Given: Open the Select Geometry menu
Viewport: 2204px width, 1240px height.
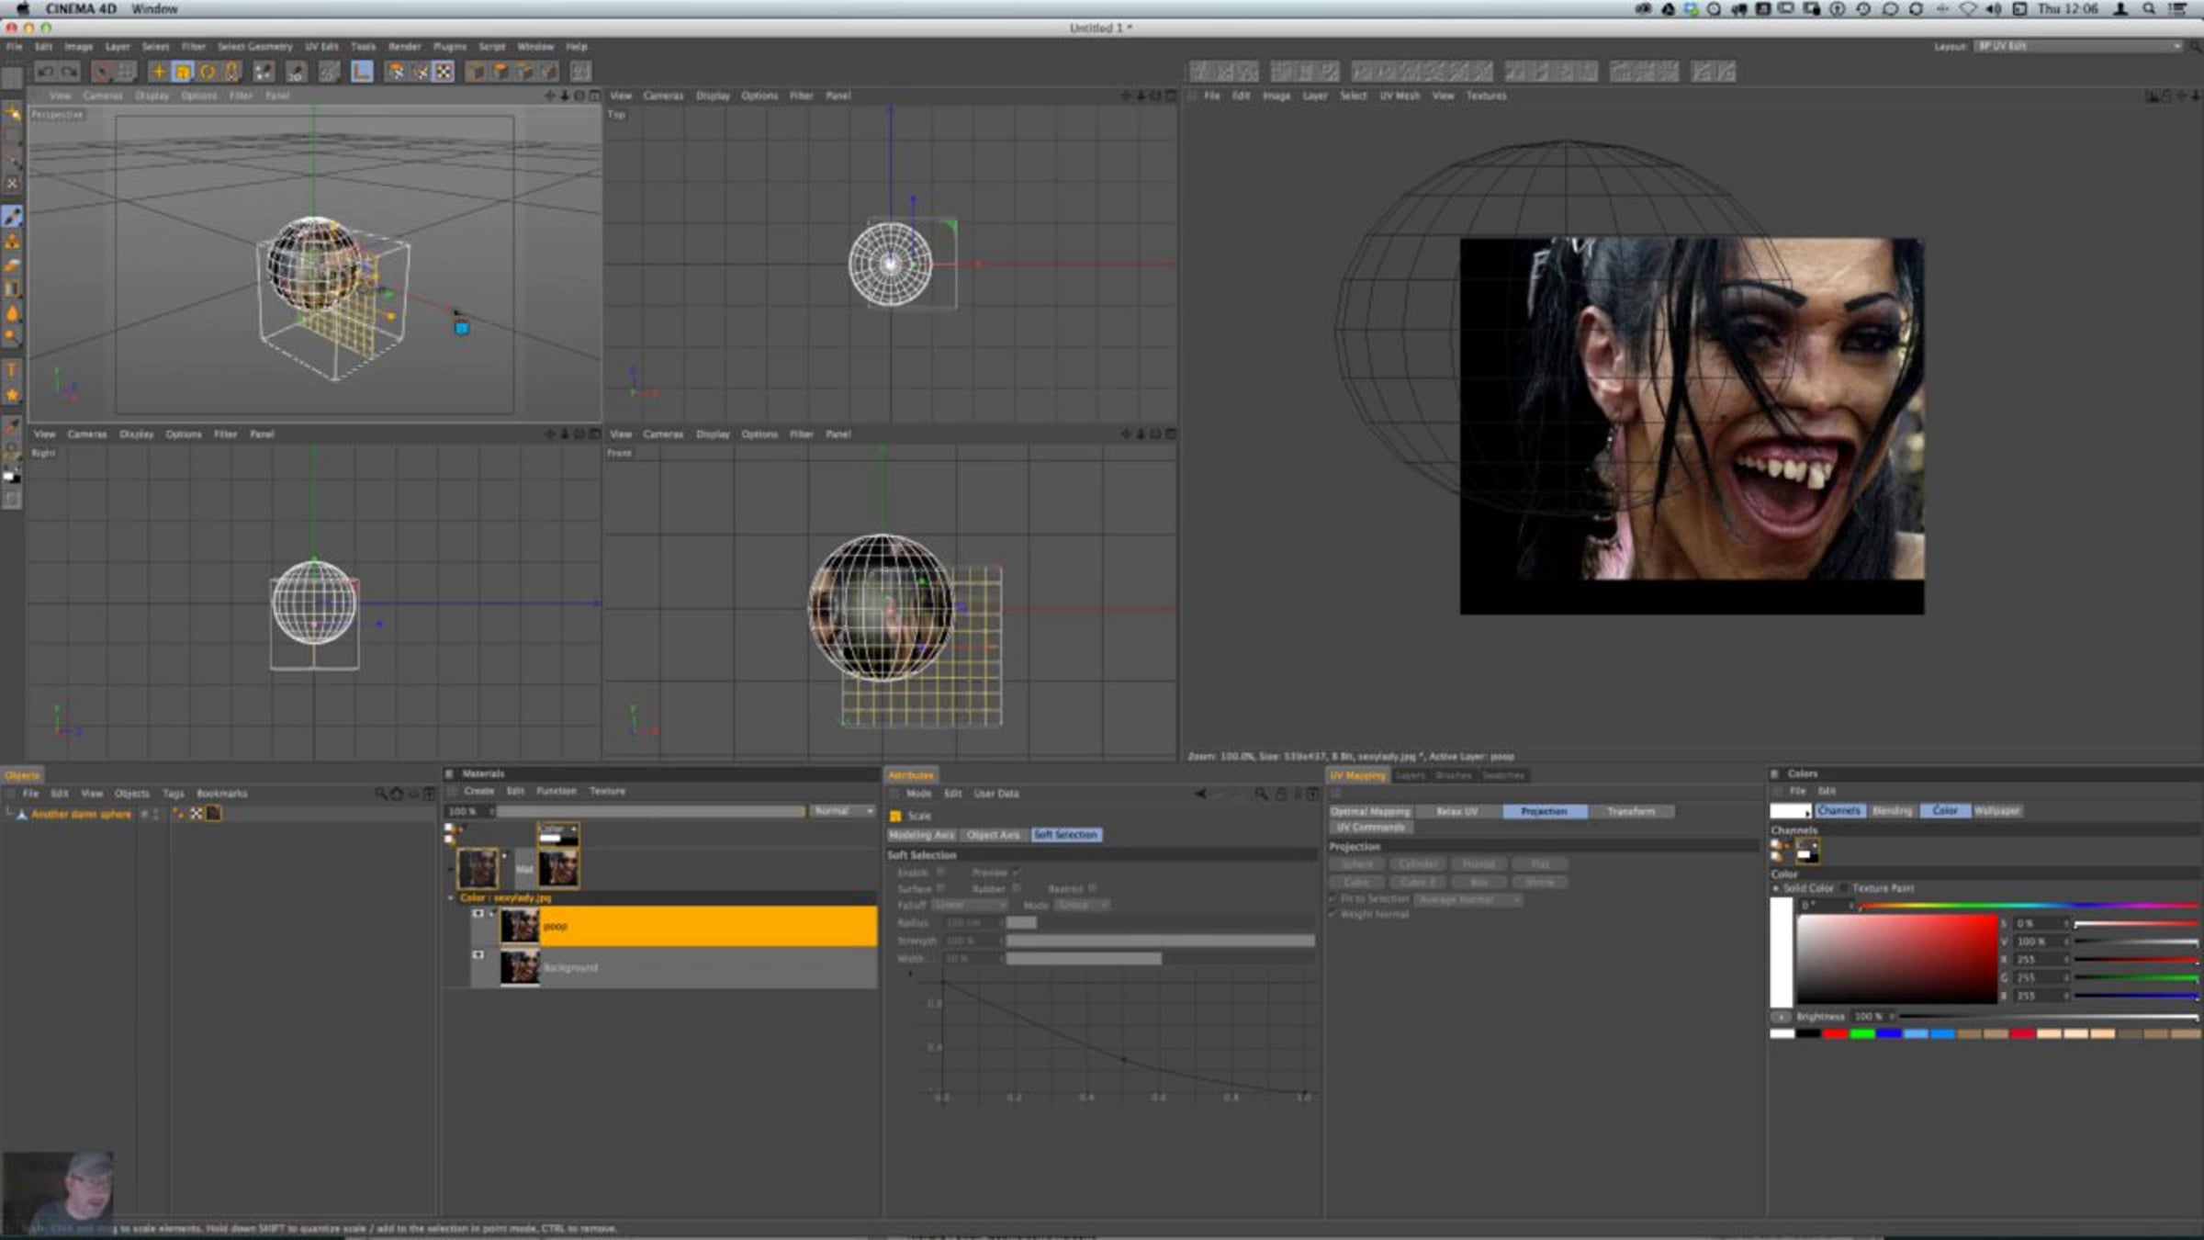Looking at the screenshot, I should pyautogui.click(x=254, y=47).
